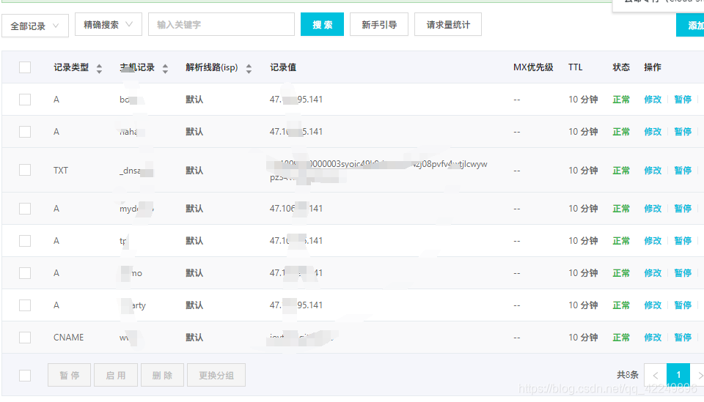
Task: Click 暂停 for the TXT record
Action: point(683,171)
